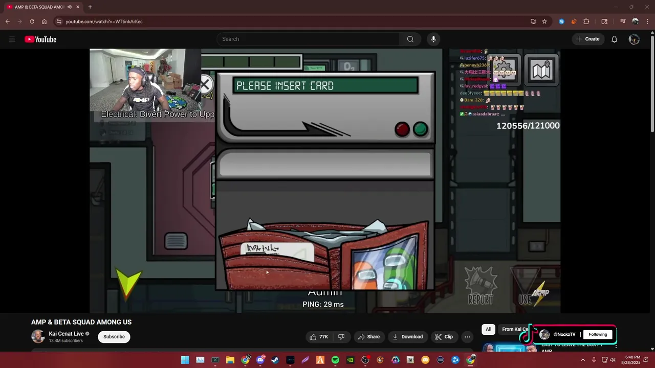Go to YouTube home via logo
Viewport: 655px width, 368px height.
click(40, 39)
